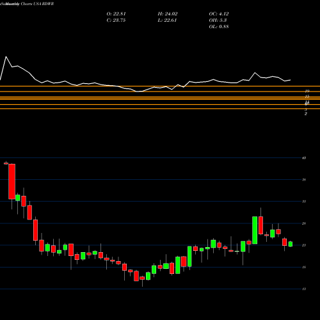Click the open price "O: 22.81"
This screenshot has width=320, height=320.
tap(116, 14)
